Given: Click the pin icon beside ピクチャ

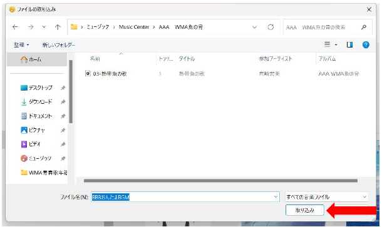Looking at the screenshot, I should coord(63,130).
